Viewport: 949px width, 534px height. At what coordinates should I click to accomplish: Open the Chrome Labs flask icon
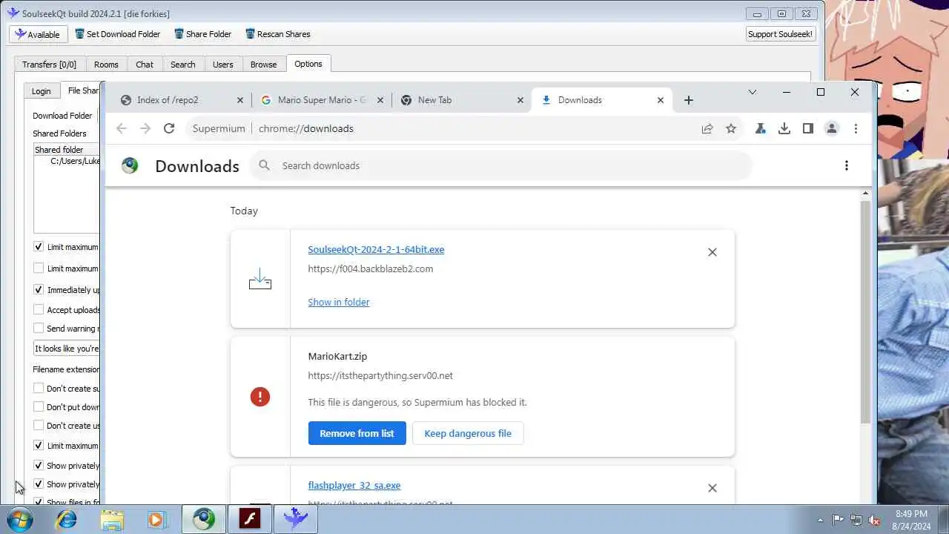[x=761, y=128]
